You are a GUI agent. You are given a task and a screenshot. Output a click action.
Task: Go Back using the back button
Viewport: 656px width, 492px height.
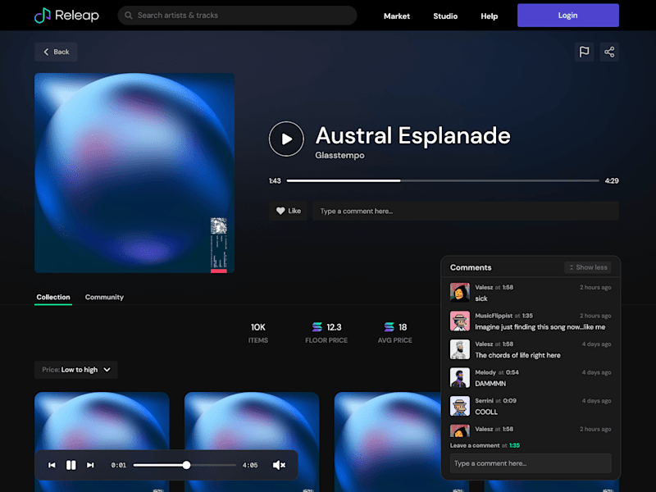[56, 52]
